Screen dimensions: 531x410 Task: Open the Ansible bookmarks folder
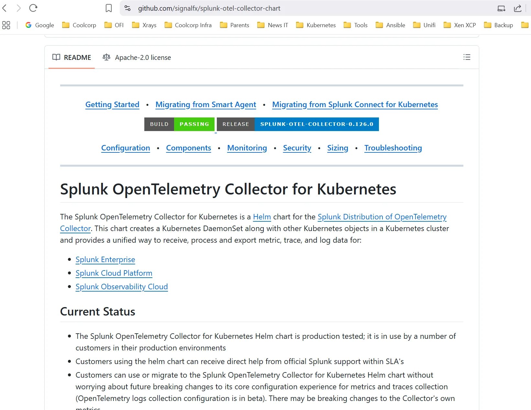391,25
